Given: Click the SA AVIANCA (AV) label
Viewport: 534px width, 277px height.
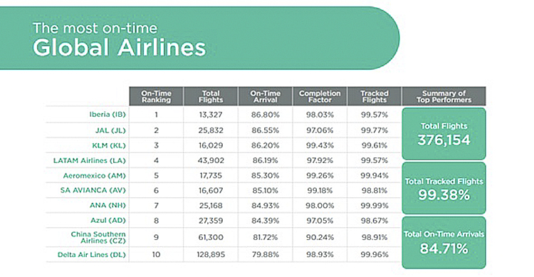Looking at the screenshot, I should tap(93, 190).
